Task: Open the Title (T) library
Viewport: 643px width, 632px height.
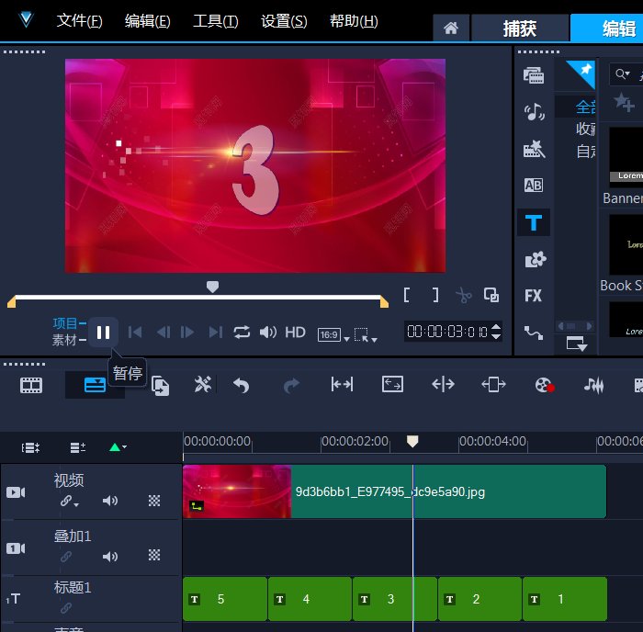Action: tap(533, 222)
